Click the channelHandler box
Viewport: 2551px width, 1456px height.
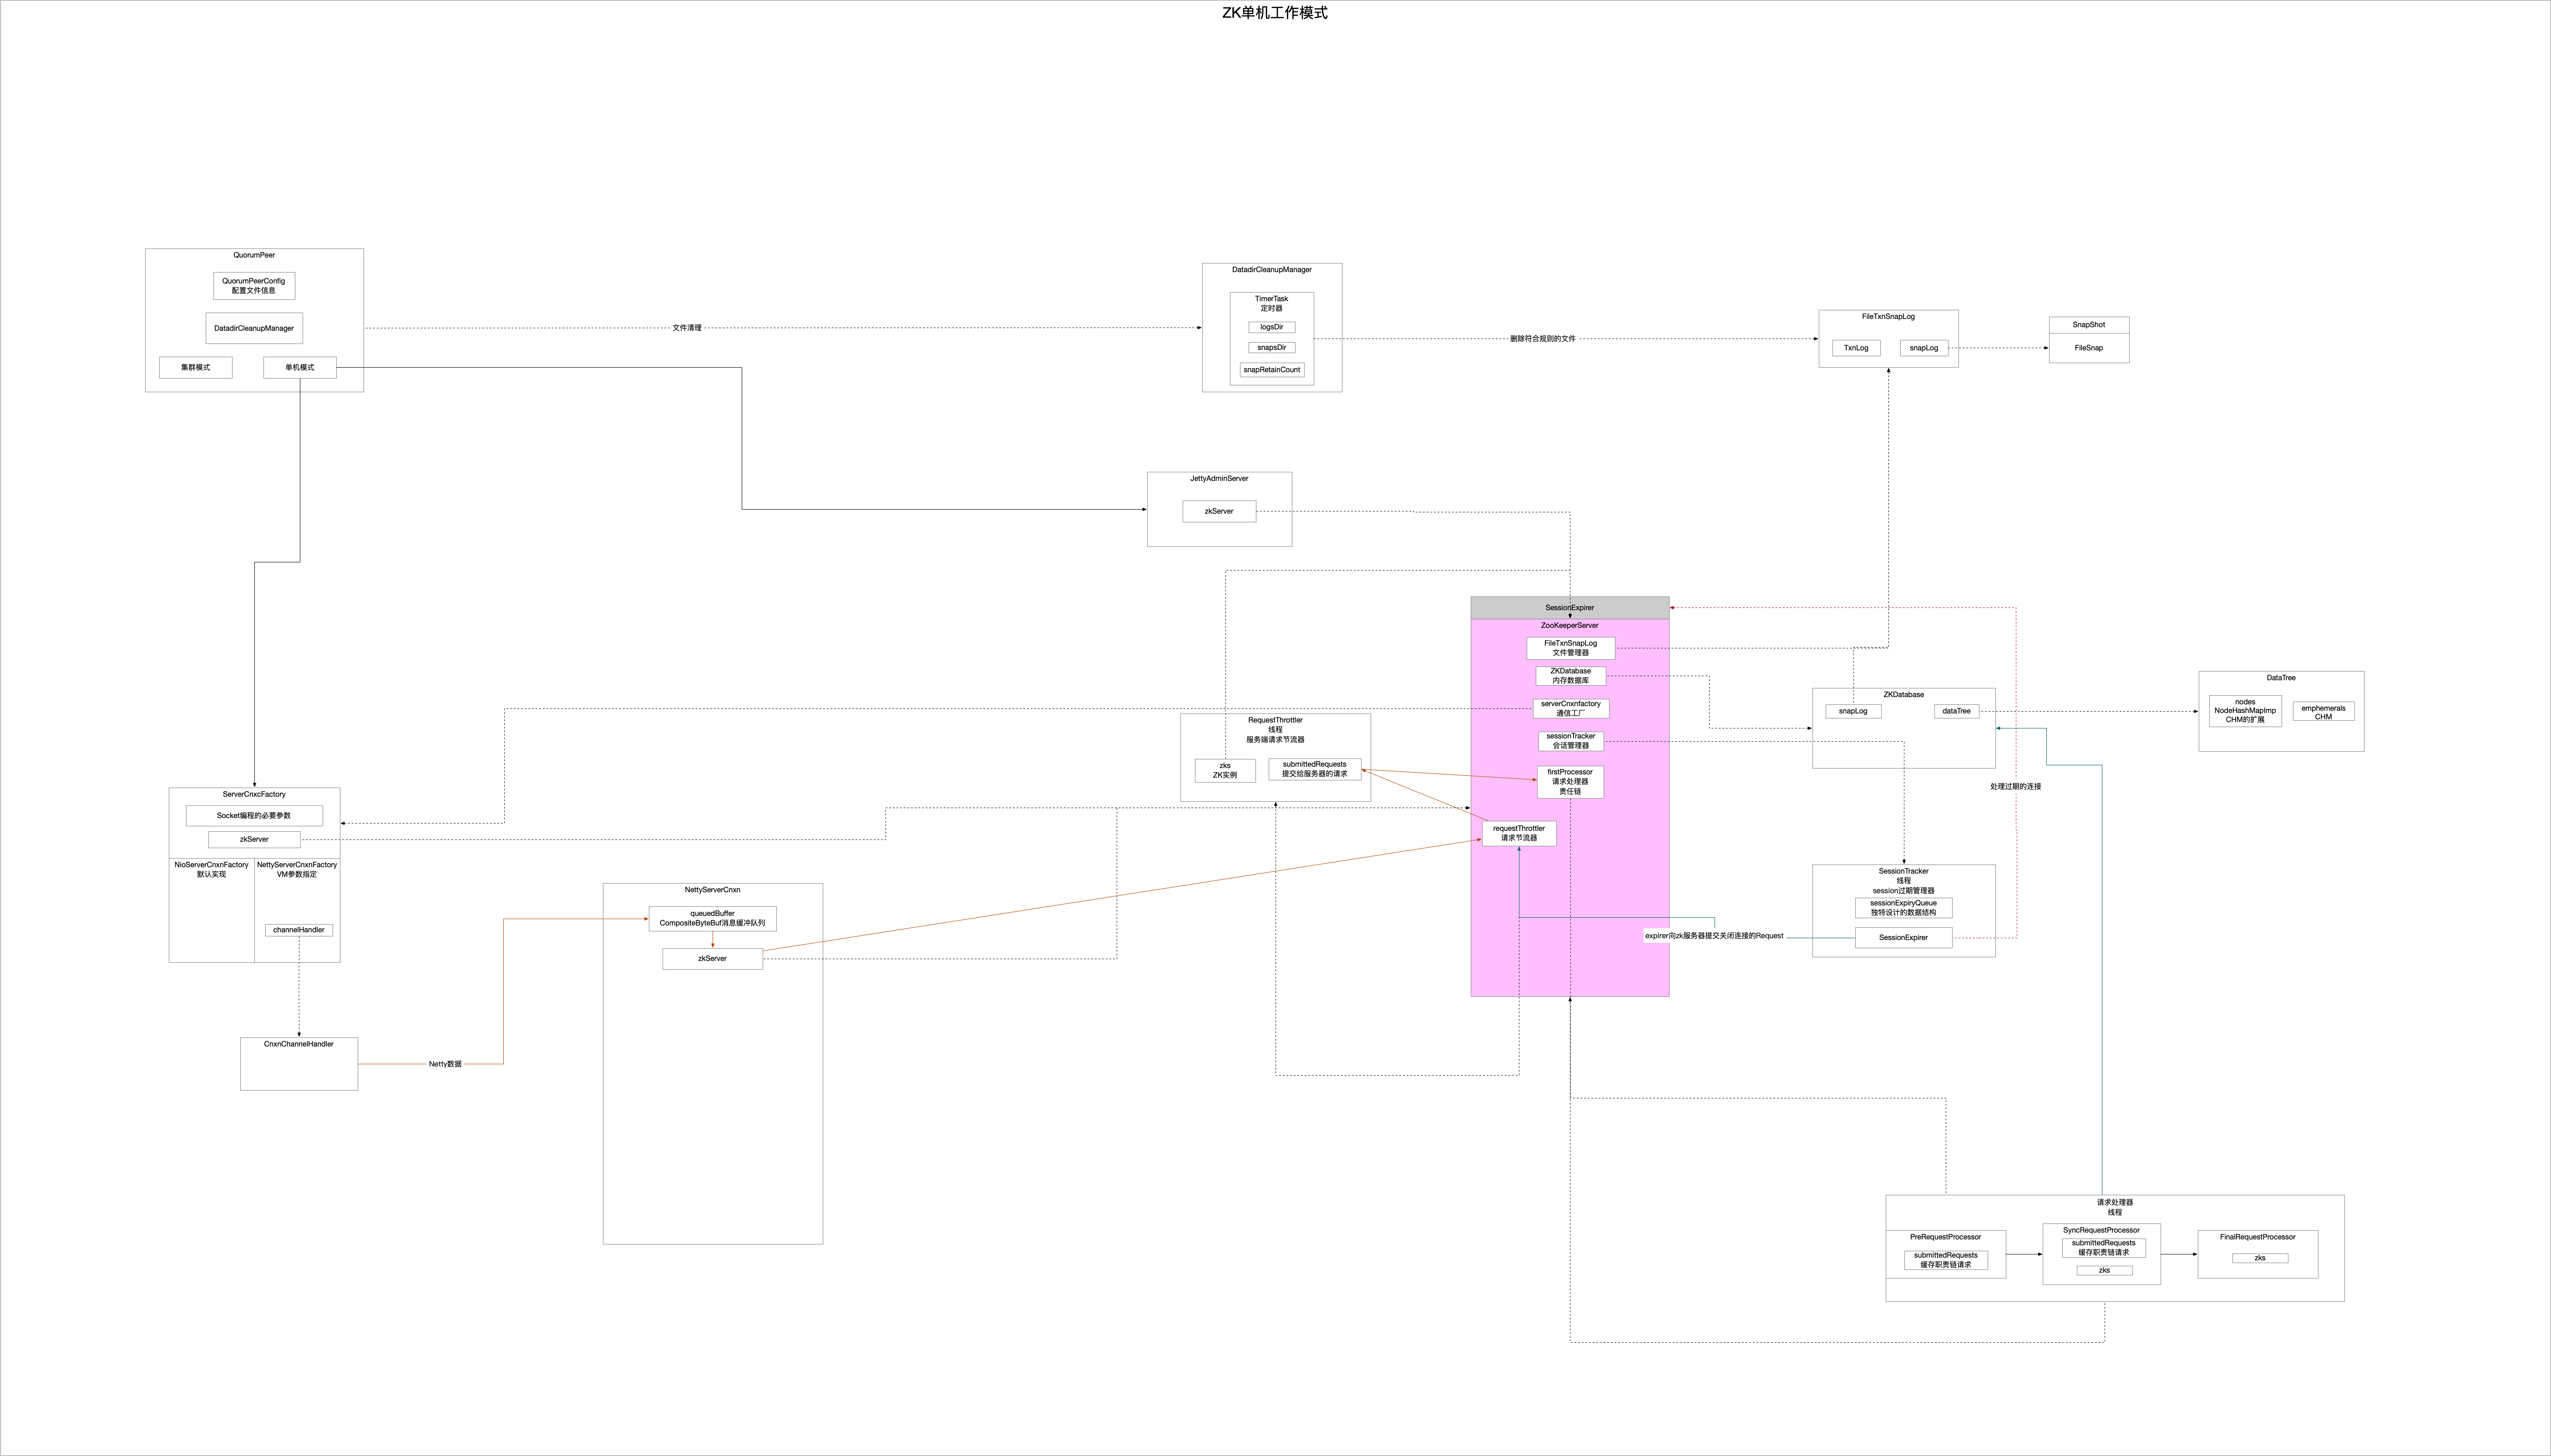click(x=298, y=930)
